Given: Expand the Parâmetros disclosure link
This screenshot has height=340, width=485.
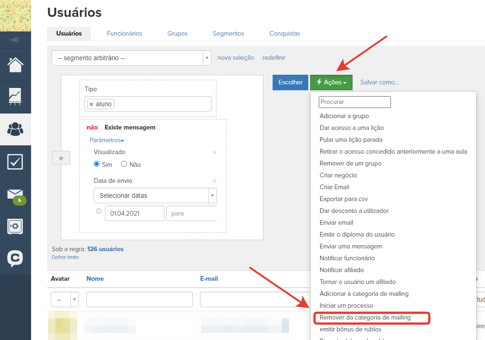Looking at the screenshot, I should point(106,140).
